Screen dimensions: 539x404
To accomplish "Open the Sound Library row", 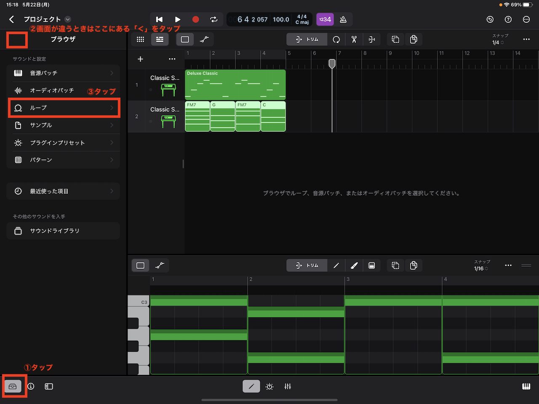I will (64, 231).
